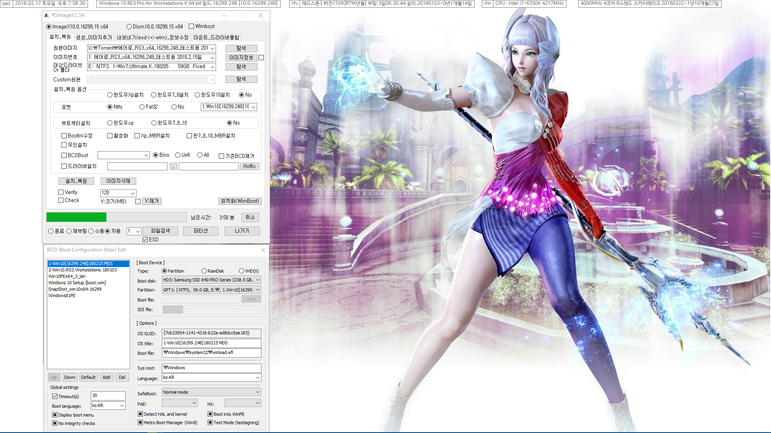The height and width of the screenshot is (433, 771).
Task: Close the BCD Edit window
Action: tap(263, 250)
